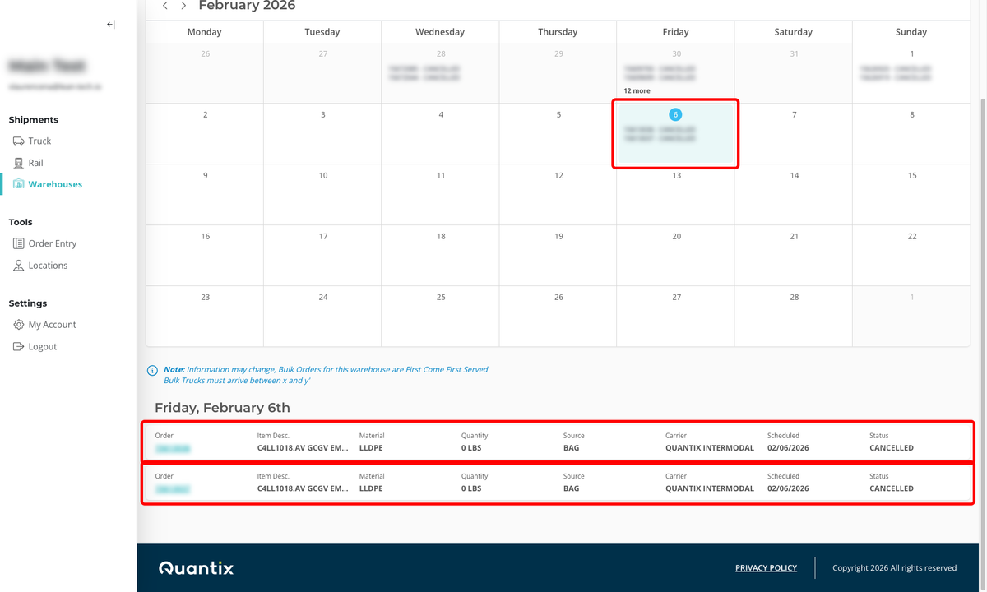
Task: Select February 6 on the calendar
Action: coord(675,114)
